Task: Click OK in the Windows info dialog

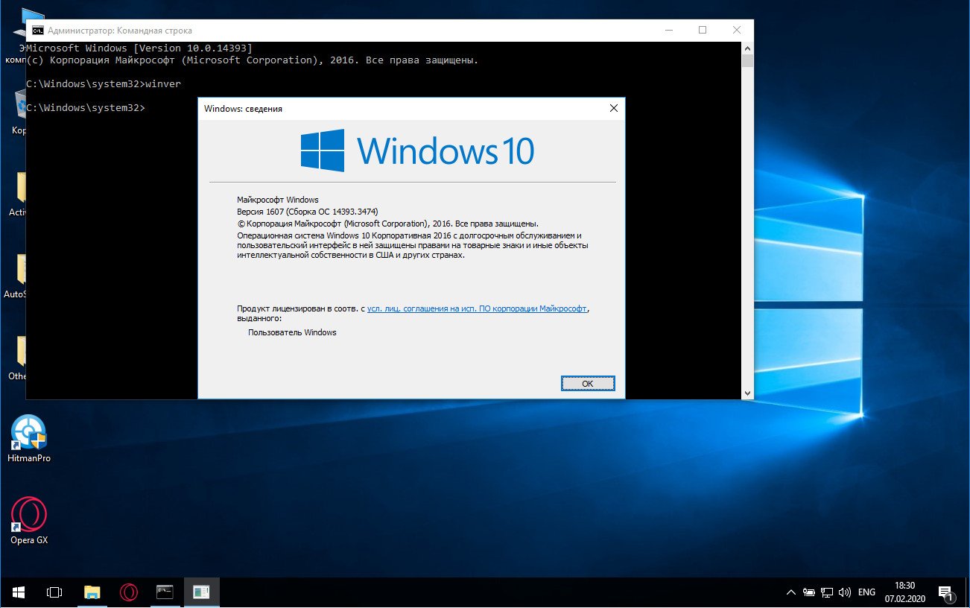Action: [x=588, y=383]
